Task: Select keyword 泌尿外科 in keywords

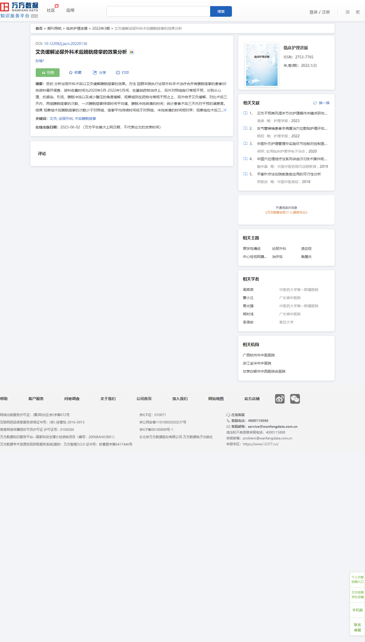Action: [x=66, y=119]
